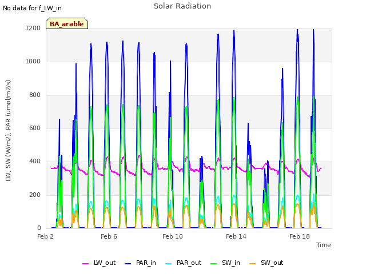Screen dimensions: 366x274
Task: Click the Time axis title
Action: (324, 245)
